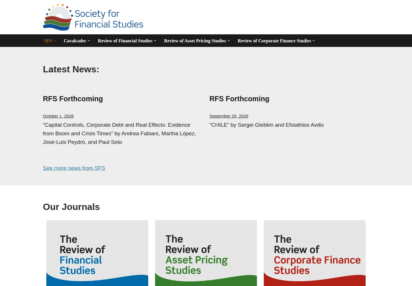Image resolution: width=412 pixels, height=286 pixels.
Task: Click the RFS Forthcoming heading above September 29
Action: (x=239, y=99)
